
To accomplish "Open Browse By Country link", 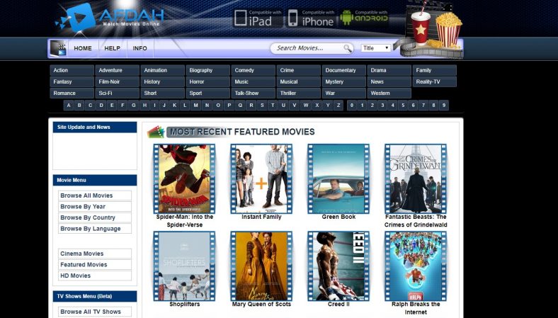I will tap(95, 217).
